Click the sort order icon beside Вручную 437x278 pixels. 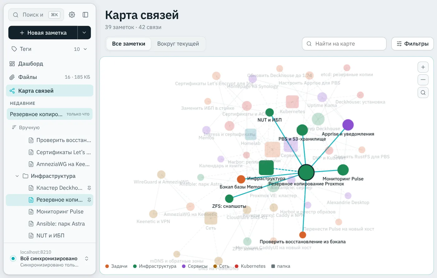point(14,127)
